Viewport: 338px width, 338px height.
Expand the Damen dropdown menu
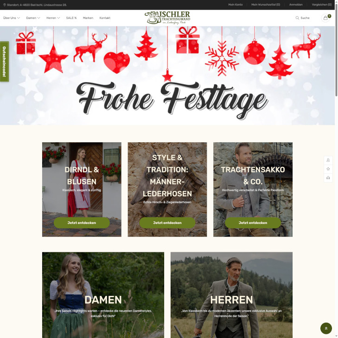pos(33,18)
